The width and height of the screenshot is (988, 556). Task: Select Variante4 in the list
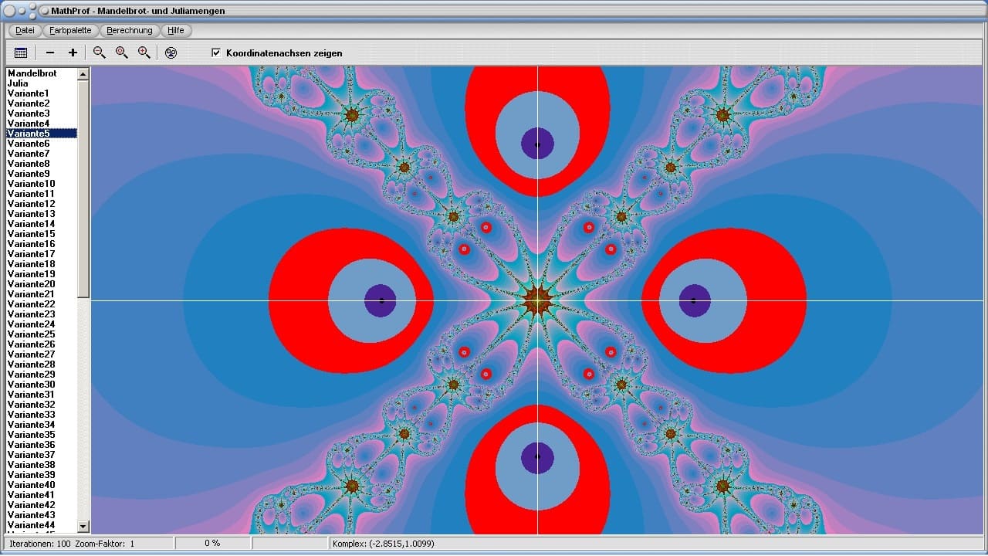28,124
